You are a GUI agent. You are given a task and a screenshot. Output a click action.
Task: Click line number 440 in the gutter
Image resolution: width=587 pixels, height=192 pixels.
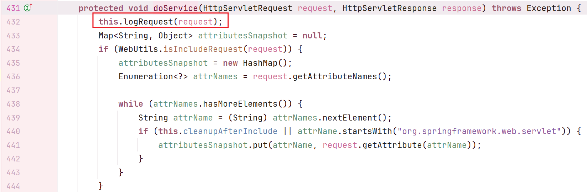point(13,132)
